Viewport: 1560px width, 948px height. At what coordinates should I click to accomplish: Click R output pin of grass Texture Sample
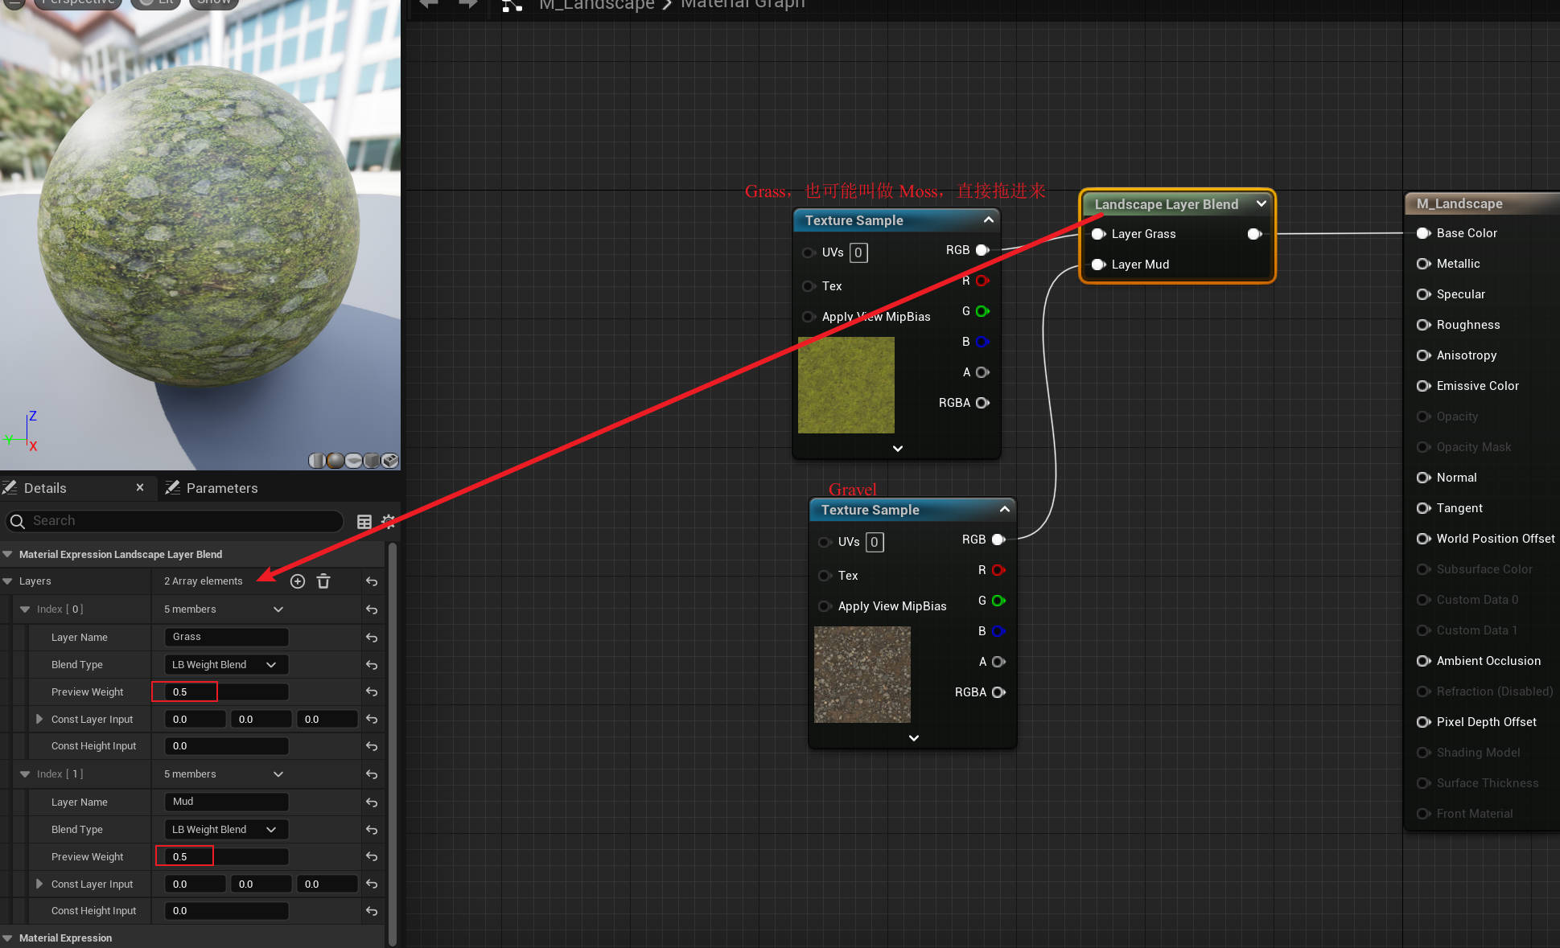point(982,281)
